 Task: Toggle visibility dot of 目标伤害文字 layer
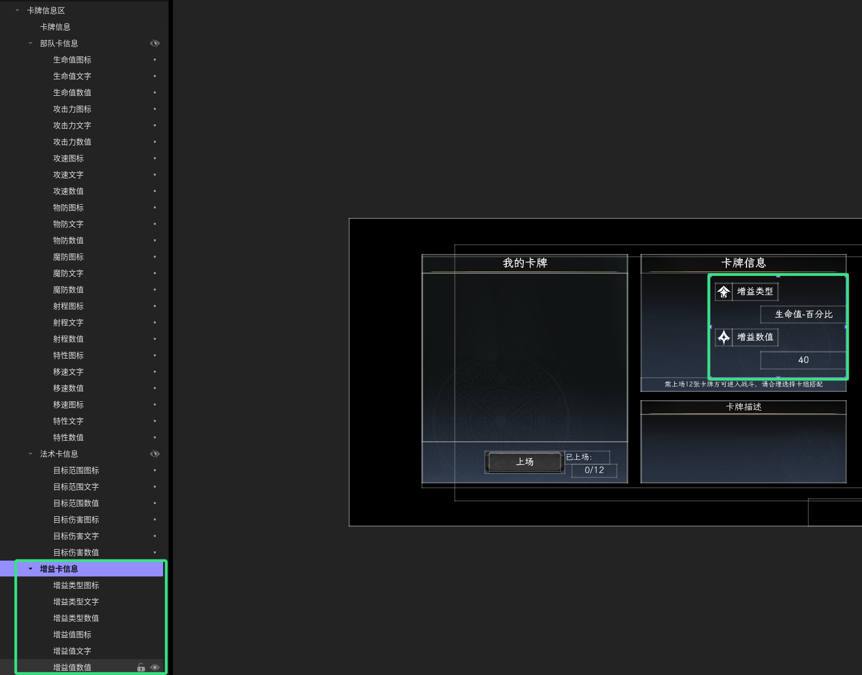pos(155,536)
